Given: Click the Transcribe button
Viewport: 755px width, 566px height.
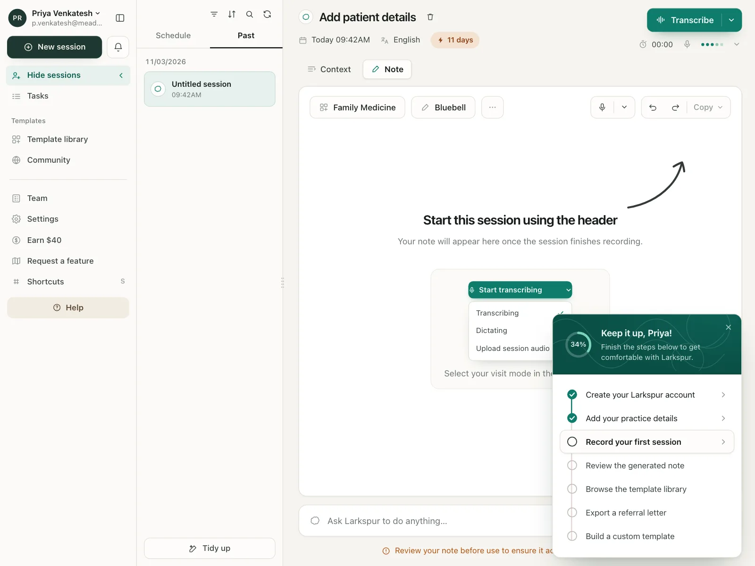Looking at the screenshot, I should tap(685, 20).
